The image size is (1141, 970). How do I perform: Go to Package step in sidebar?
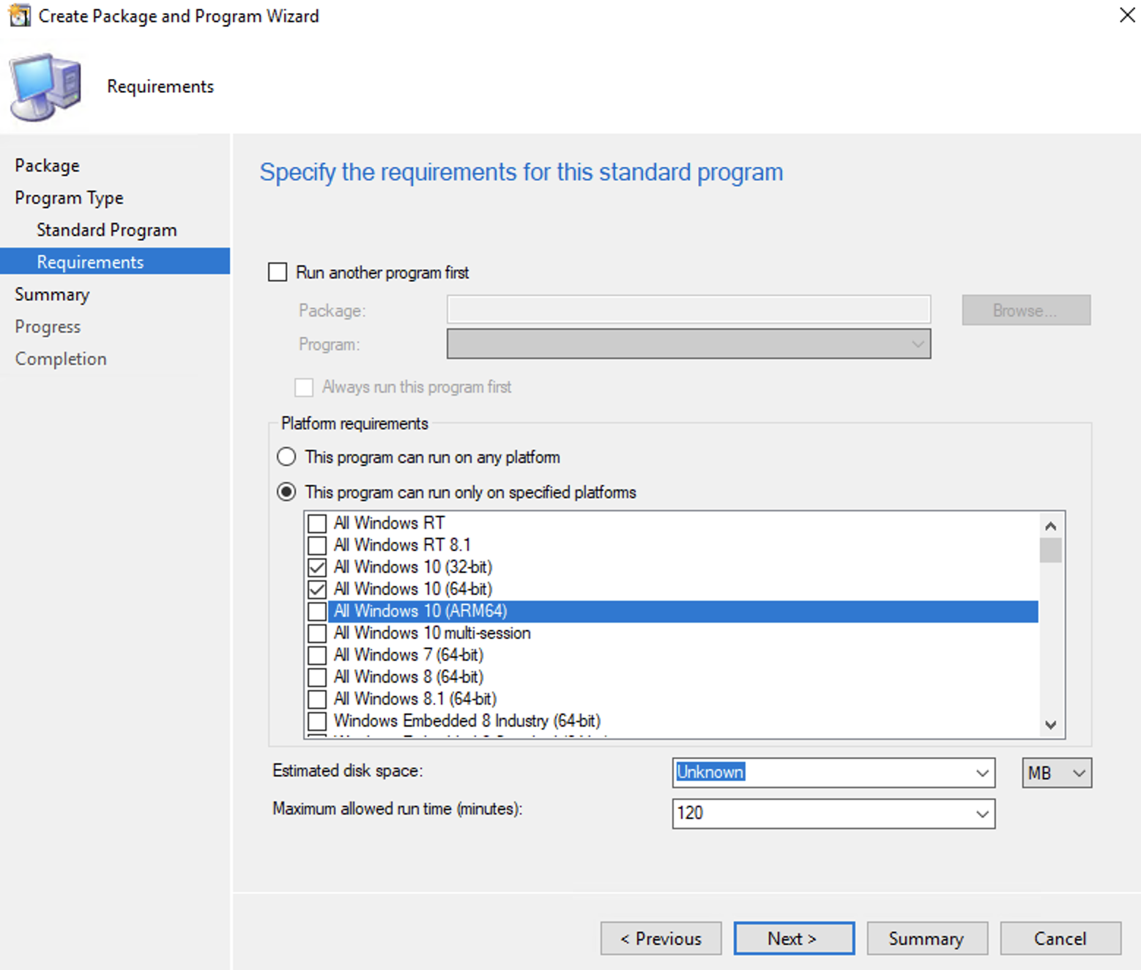coord(47,166)
